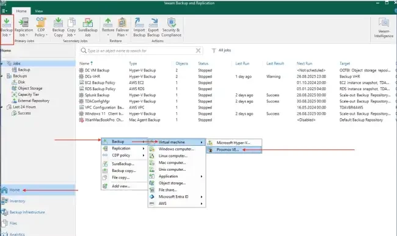Open the Analytics navigation pane
The width and height of the screenshot is (397, 236).
pos(38,233)
